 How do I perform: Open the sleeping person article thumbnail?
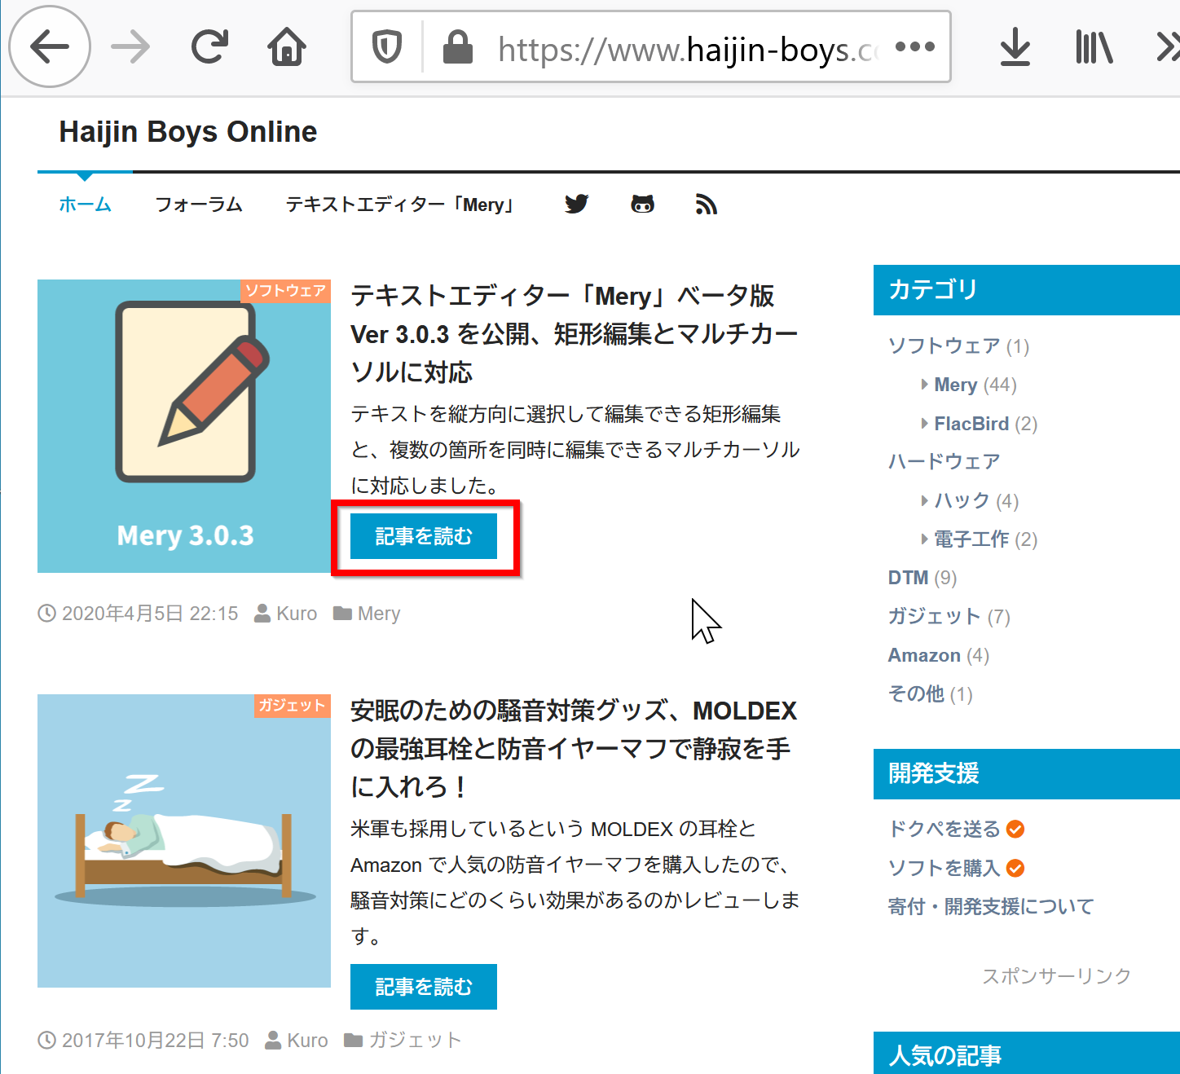point(184,841)
